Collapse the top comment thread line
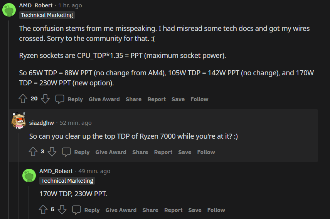330x219 pixels. click(9, 116)
